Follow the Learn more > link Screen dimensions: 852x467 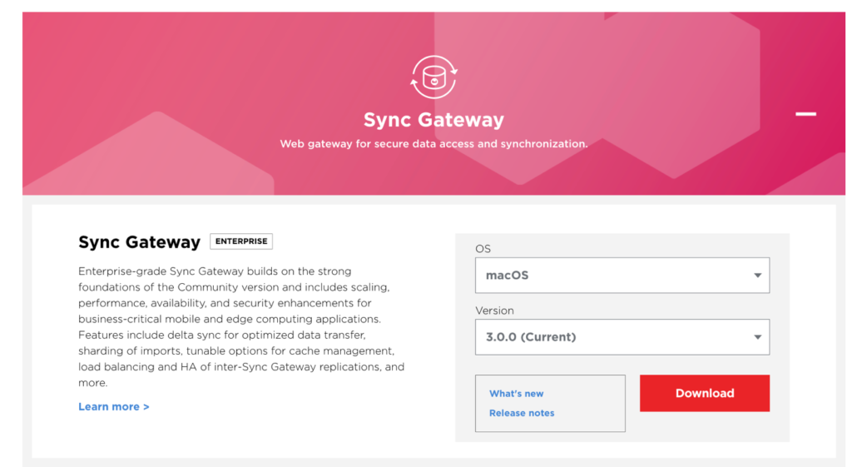(x=113, y=407)
